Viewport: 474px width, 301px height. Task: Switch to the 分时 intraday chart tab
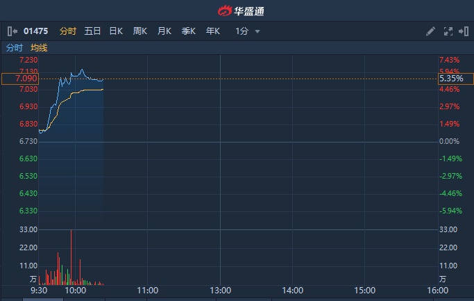(67, 31)
